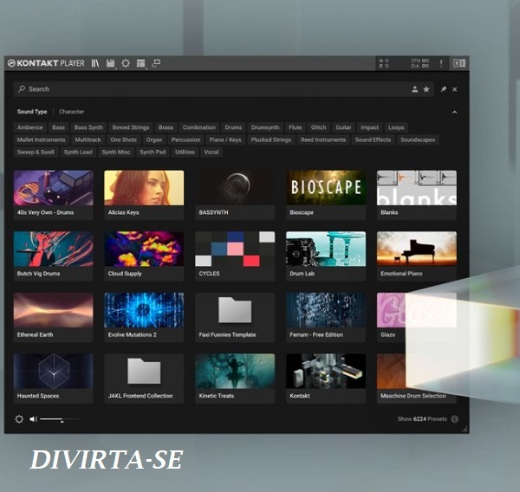This screenshot has width=520, height=492.
Task: Adjust the preview volume slider
Action: (x=60, y=419)
